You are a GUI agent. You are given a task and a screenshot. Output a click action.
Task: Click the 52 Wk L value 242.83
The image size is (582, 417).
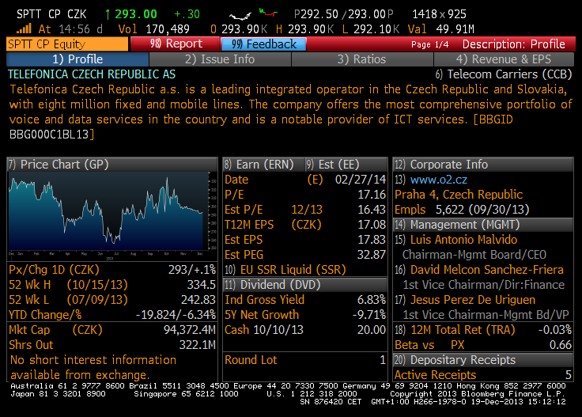(198, 300)
